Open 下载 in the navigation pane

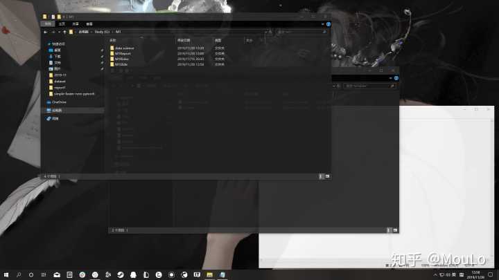coord(58,57)
